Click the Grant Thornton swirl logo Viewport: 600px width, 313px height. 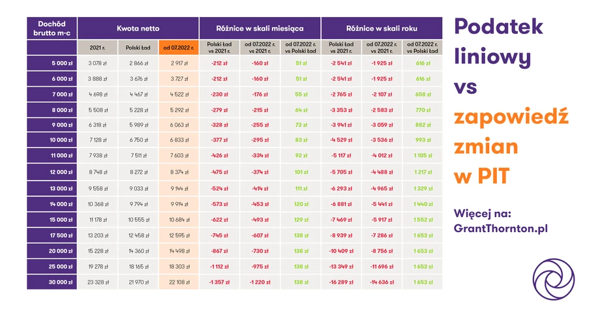coord(553,279)
